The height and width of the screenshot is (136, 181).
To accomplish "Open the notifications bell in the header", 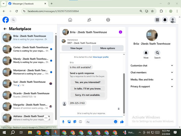I will click(x=165, y=20).
